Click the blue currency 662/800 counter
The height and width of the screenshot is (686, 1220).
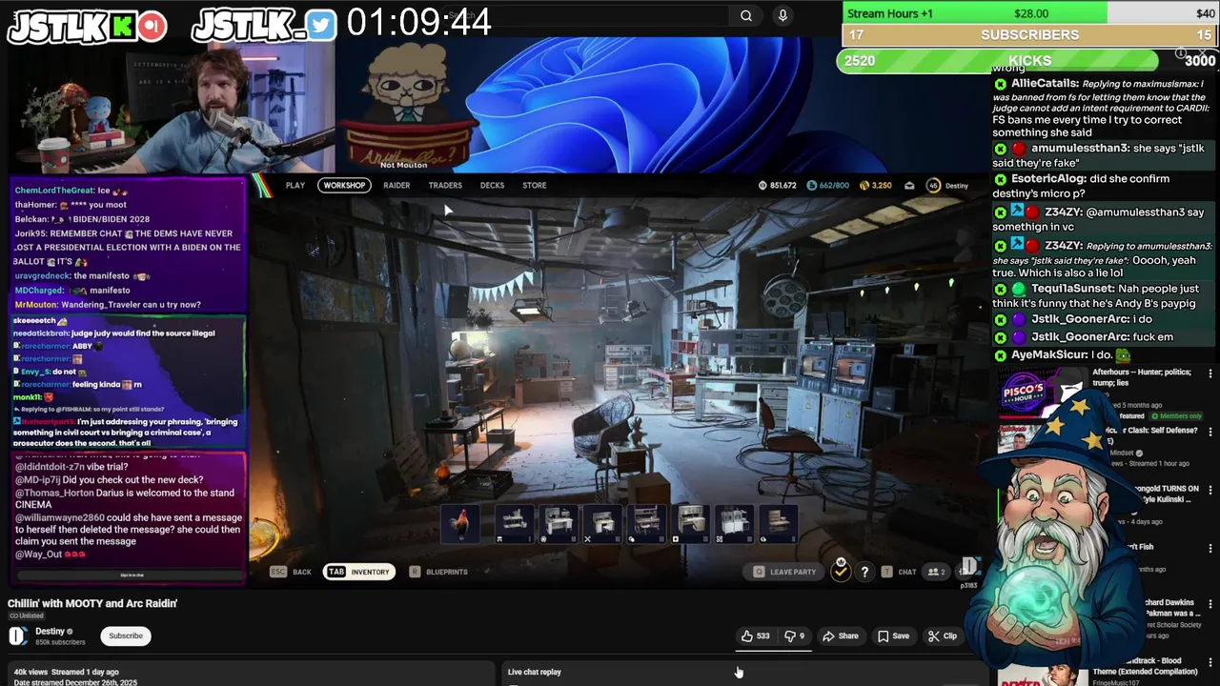[x=827, y=185]
